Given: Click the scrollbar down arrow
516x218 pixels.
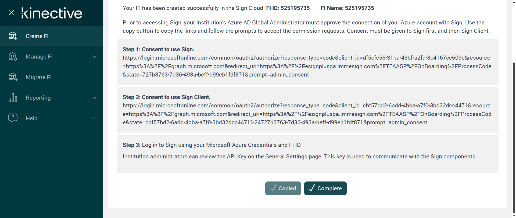Looking at the screenshot, I should pyautogui.click(x=514, y=216).
